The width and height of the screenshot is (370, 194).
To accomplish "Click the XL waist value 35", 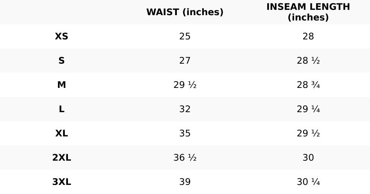I will coord(185,133).
